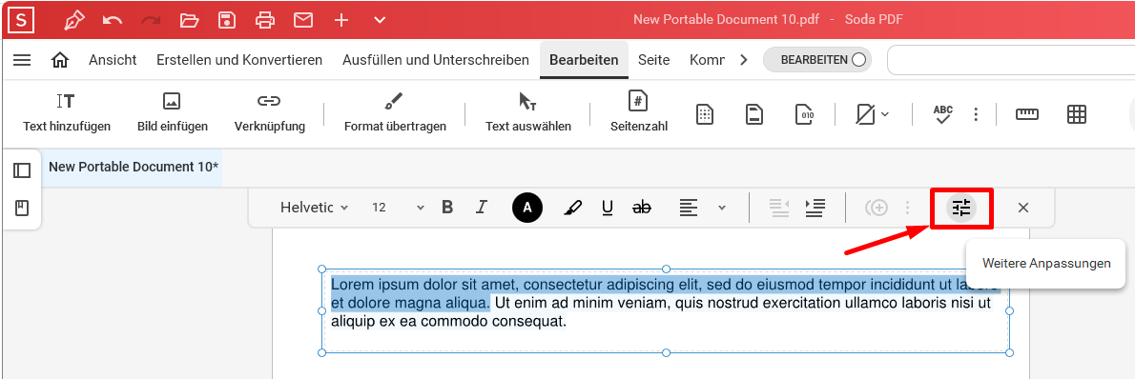The height and width of the screenshot is (379, 1135).
Task: Select the New Portable Document 10 tab
Action: (x=134, y=167)
